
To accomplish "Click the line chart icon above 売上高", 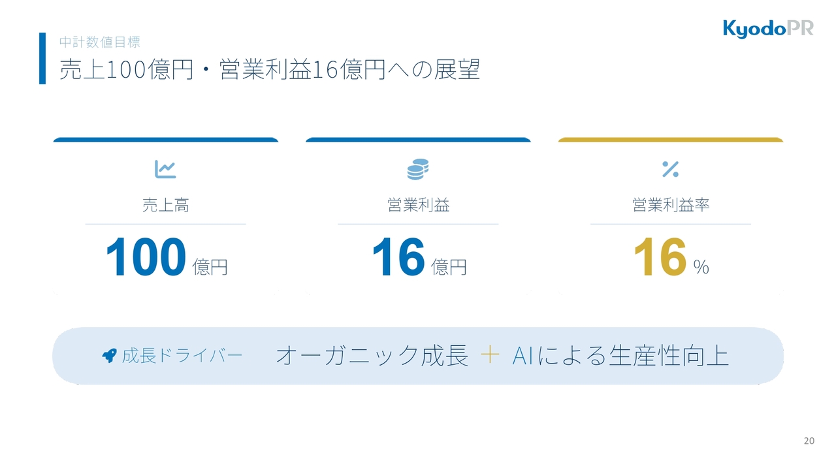I will (165, 169).
